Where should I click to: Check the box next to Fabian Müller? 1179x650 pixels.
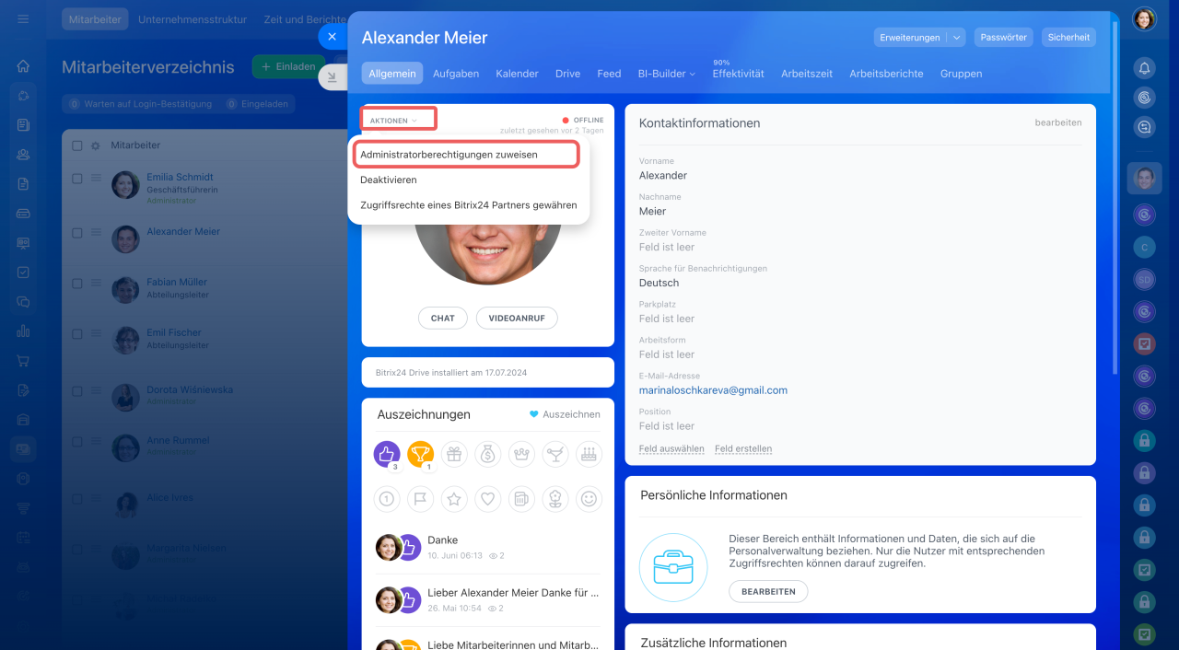pos(77,284)
